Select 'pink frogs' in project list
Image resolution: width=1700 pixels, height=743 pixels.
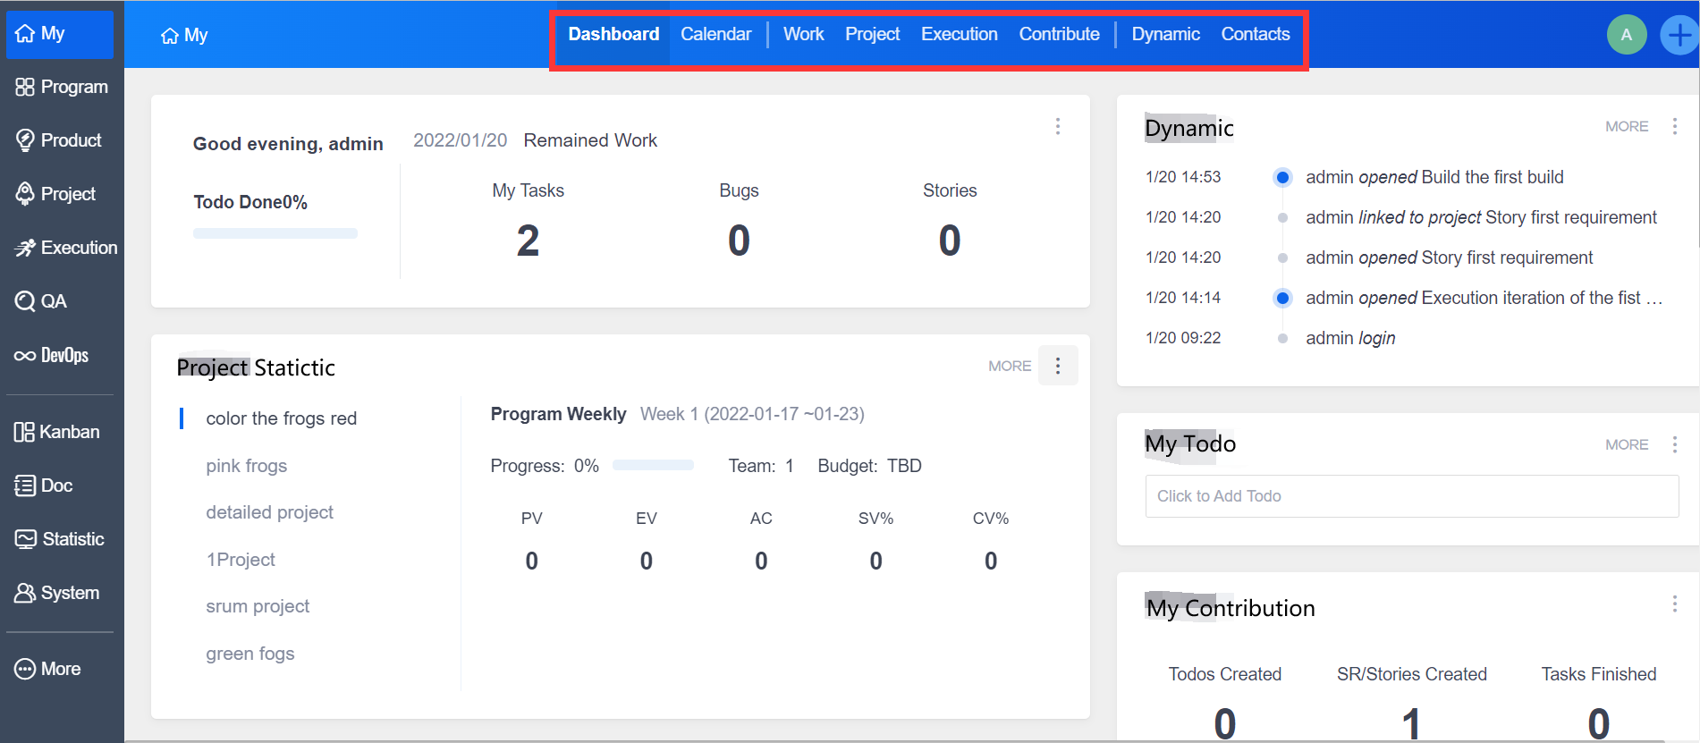pyautogui.click(x=247, y=466)
